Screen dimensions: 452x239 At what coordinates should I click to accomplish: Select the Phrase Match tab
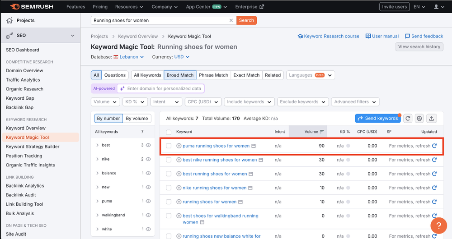pyautogui.click(x=213, y=75)
